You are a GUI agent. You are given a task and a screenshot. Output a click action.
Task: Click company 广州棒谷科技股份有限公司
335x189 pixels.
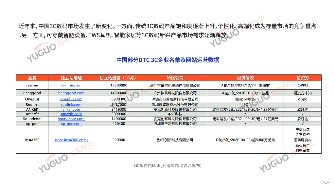pyautogui.click(x=175, y=93)
